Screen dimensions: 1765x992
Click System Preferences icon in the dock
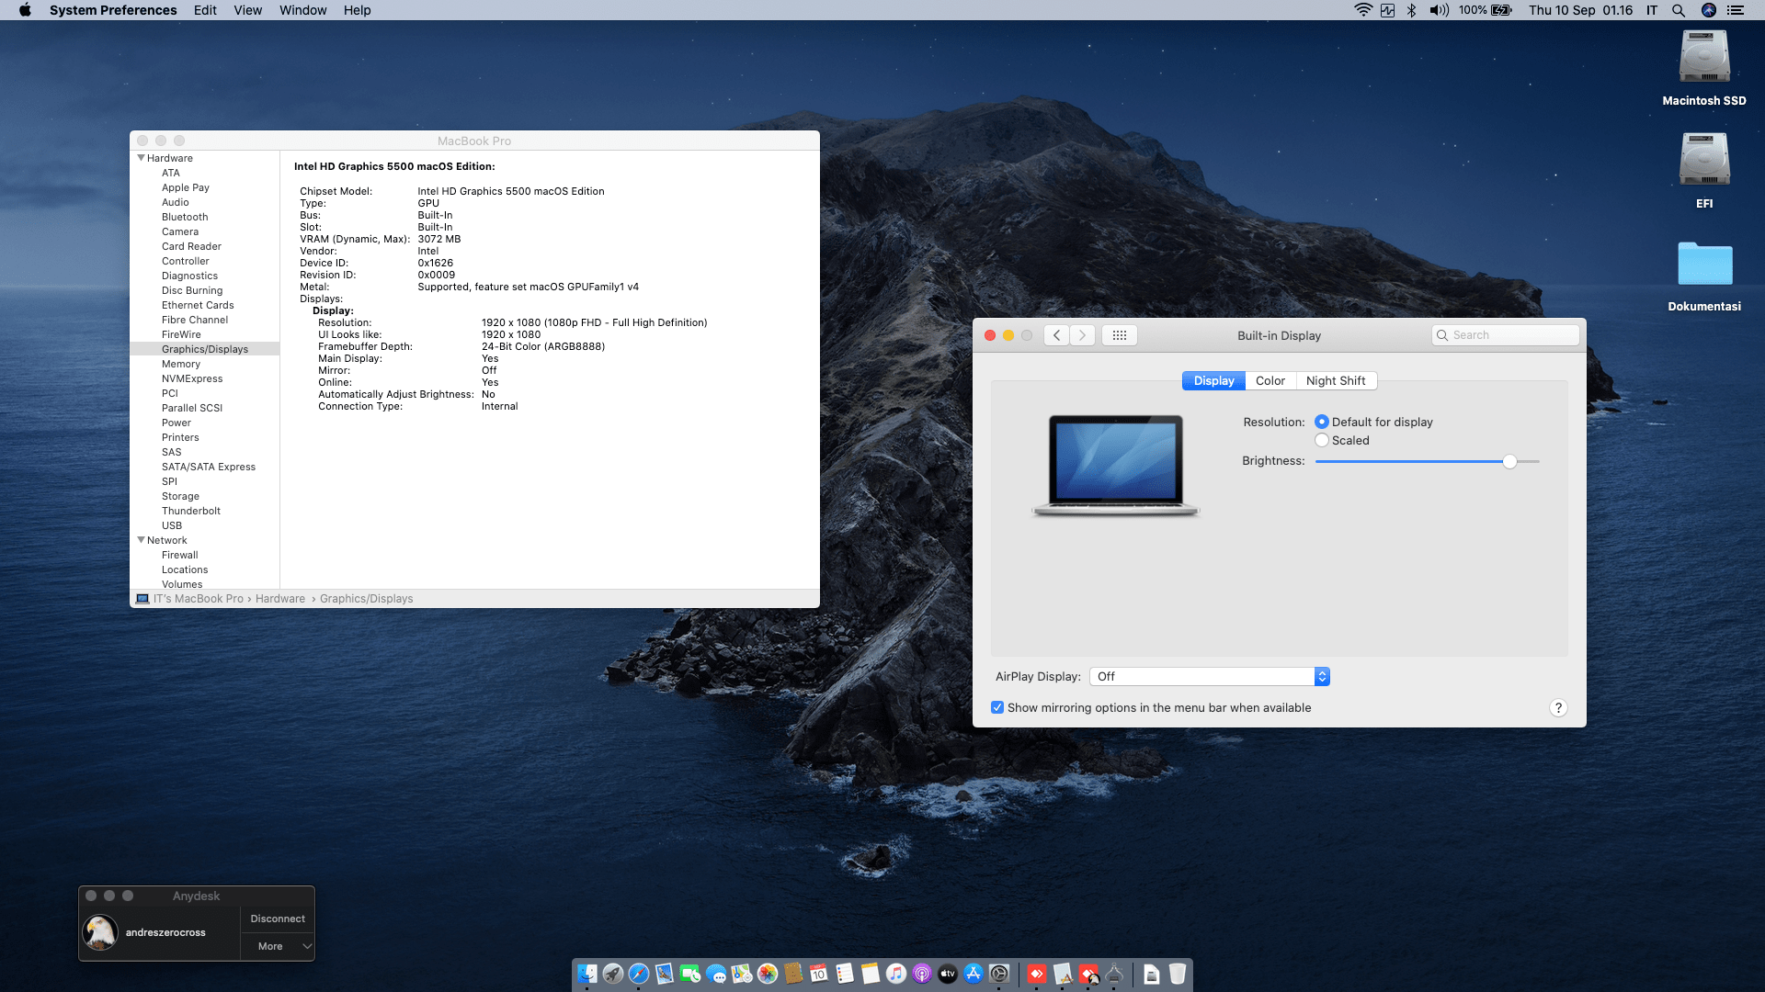tap(999, 974)
